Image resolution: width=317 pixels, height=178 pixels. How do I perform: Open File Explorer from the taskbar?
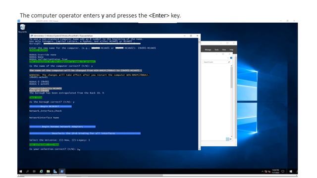pos(48,172)
